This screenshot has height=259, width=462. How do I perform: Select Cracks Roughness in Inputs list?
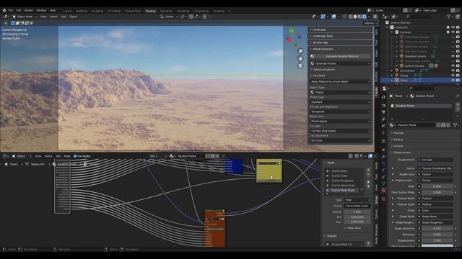point(343,181)
